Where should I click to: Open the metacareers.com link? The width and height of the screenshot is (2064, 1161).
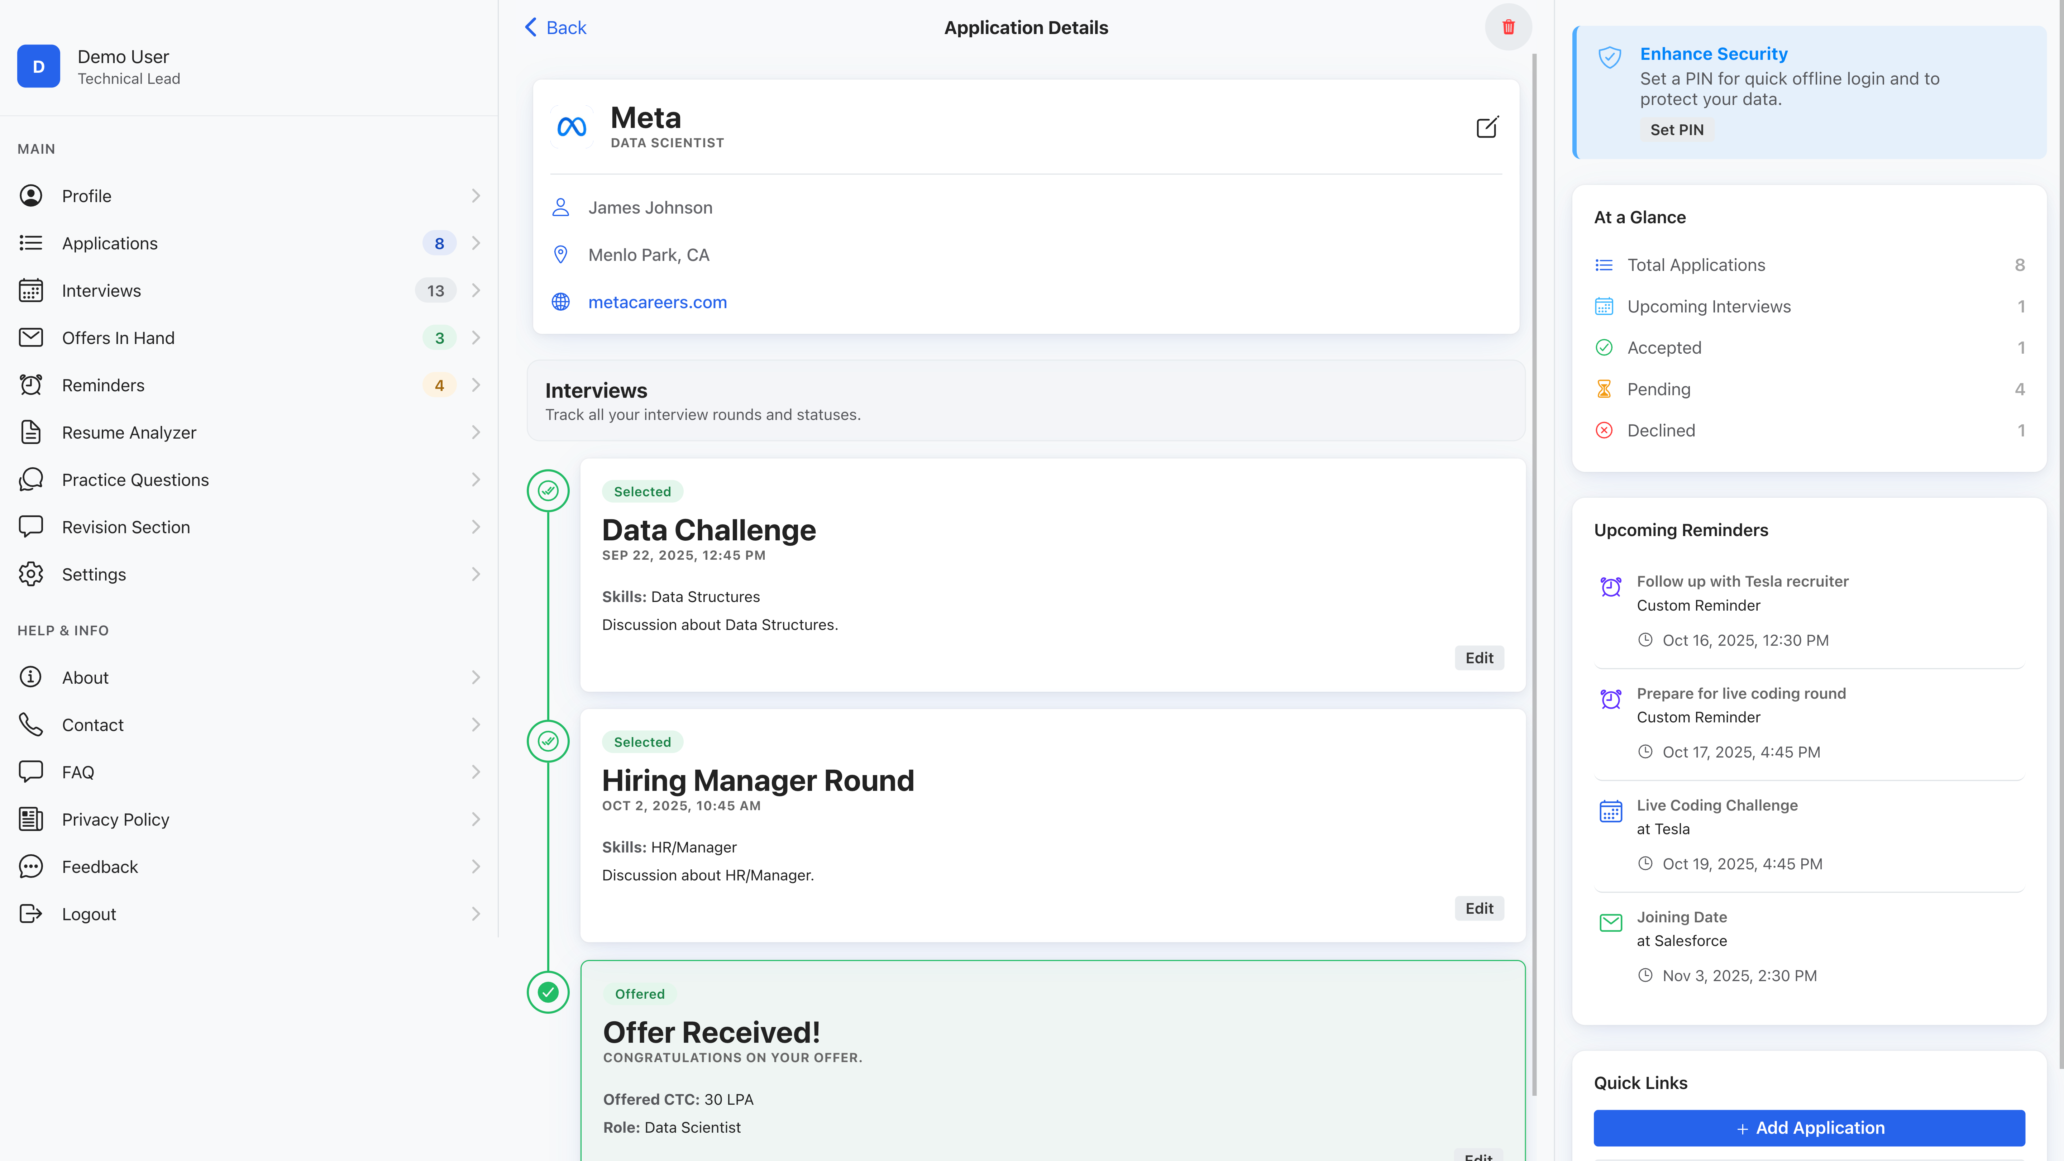[x=657, y=302]
